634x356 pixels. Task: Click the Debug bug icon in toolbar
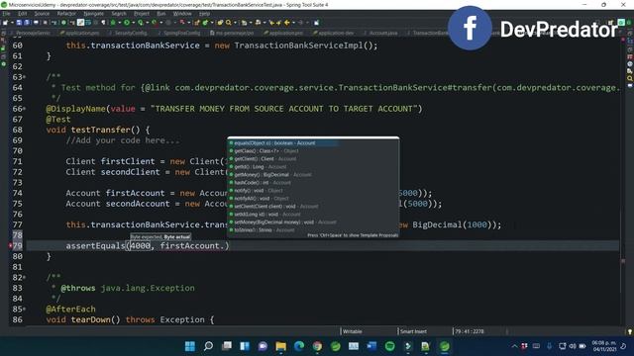[x=113, y=23]
